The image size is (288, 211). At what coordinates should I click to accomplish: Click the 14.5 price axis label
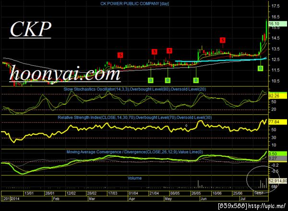tap(276, 38)
